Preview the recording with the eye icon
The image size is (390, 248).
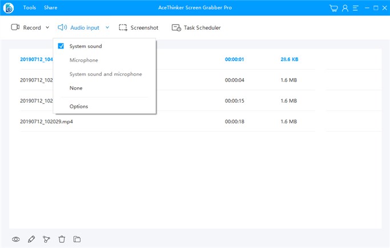pyautogui.click(x=16, y=239)
